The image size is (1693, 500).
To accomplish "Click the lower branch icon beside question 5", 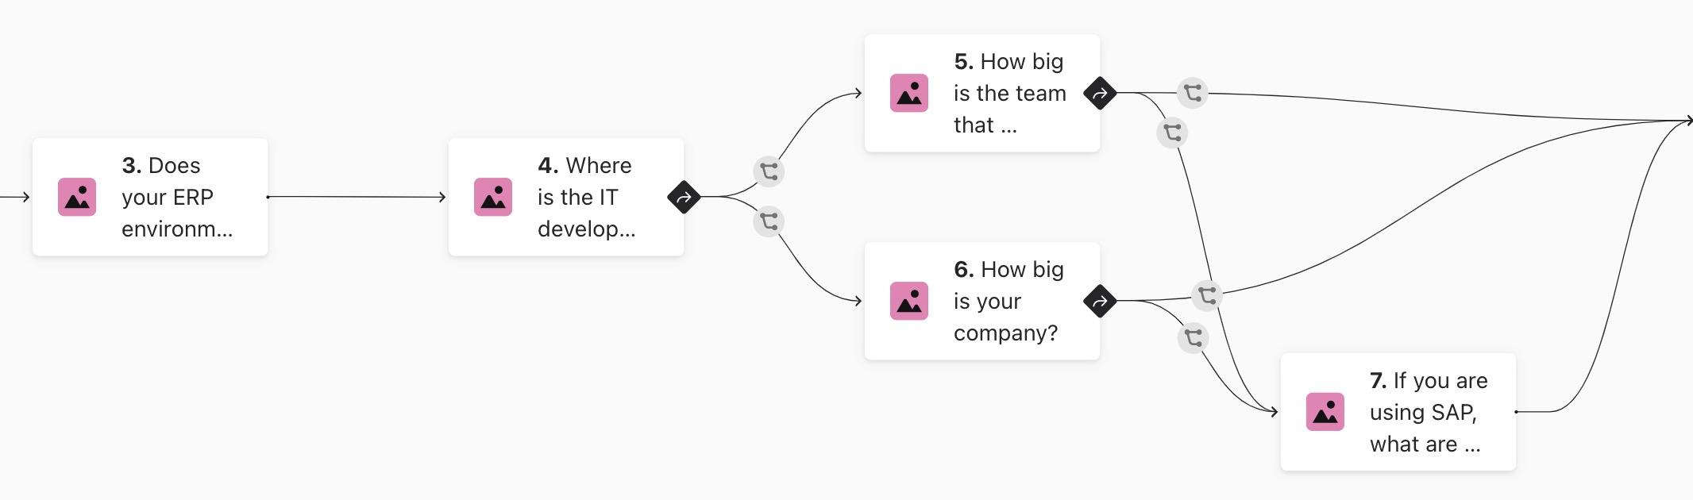I will pos(1173,133).
